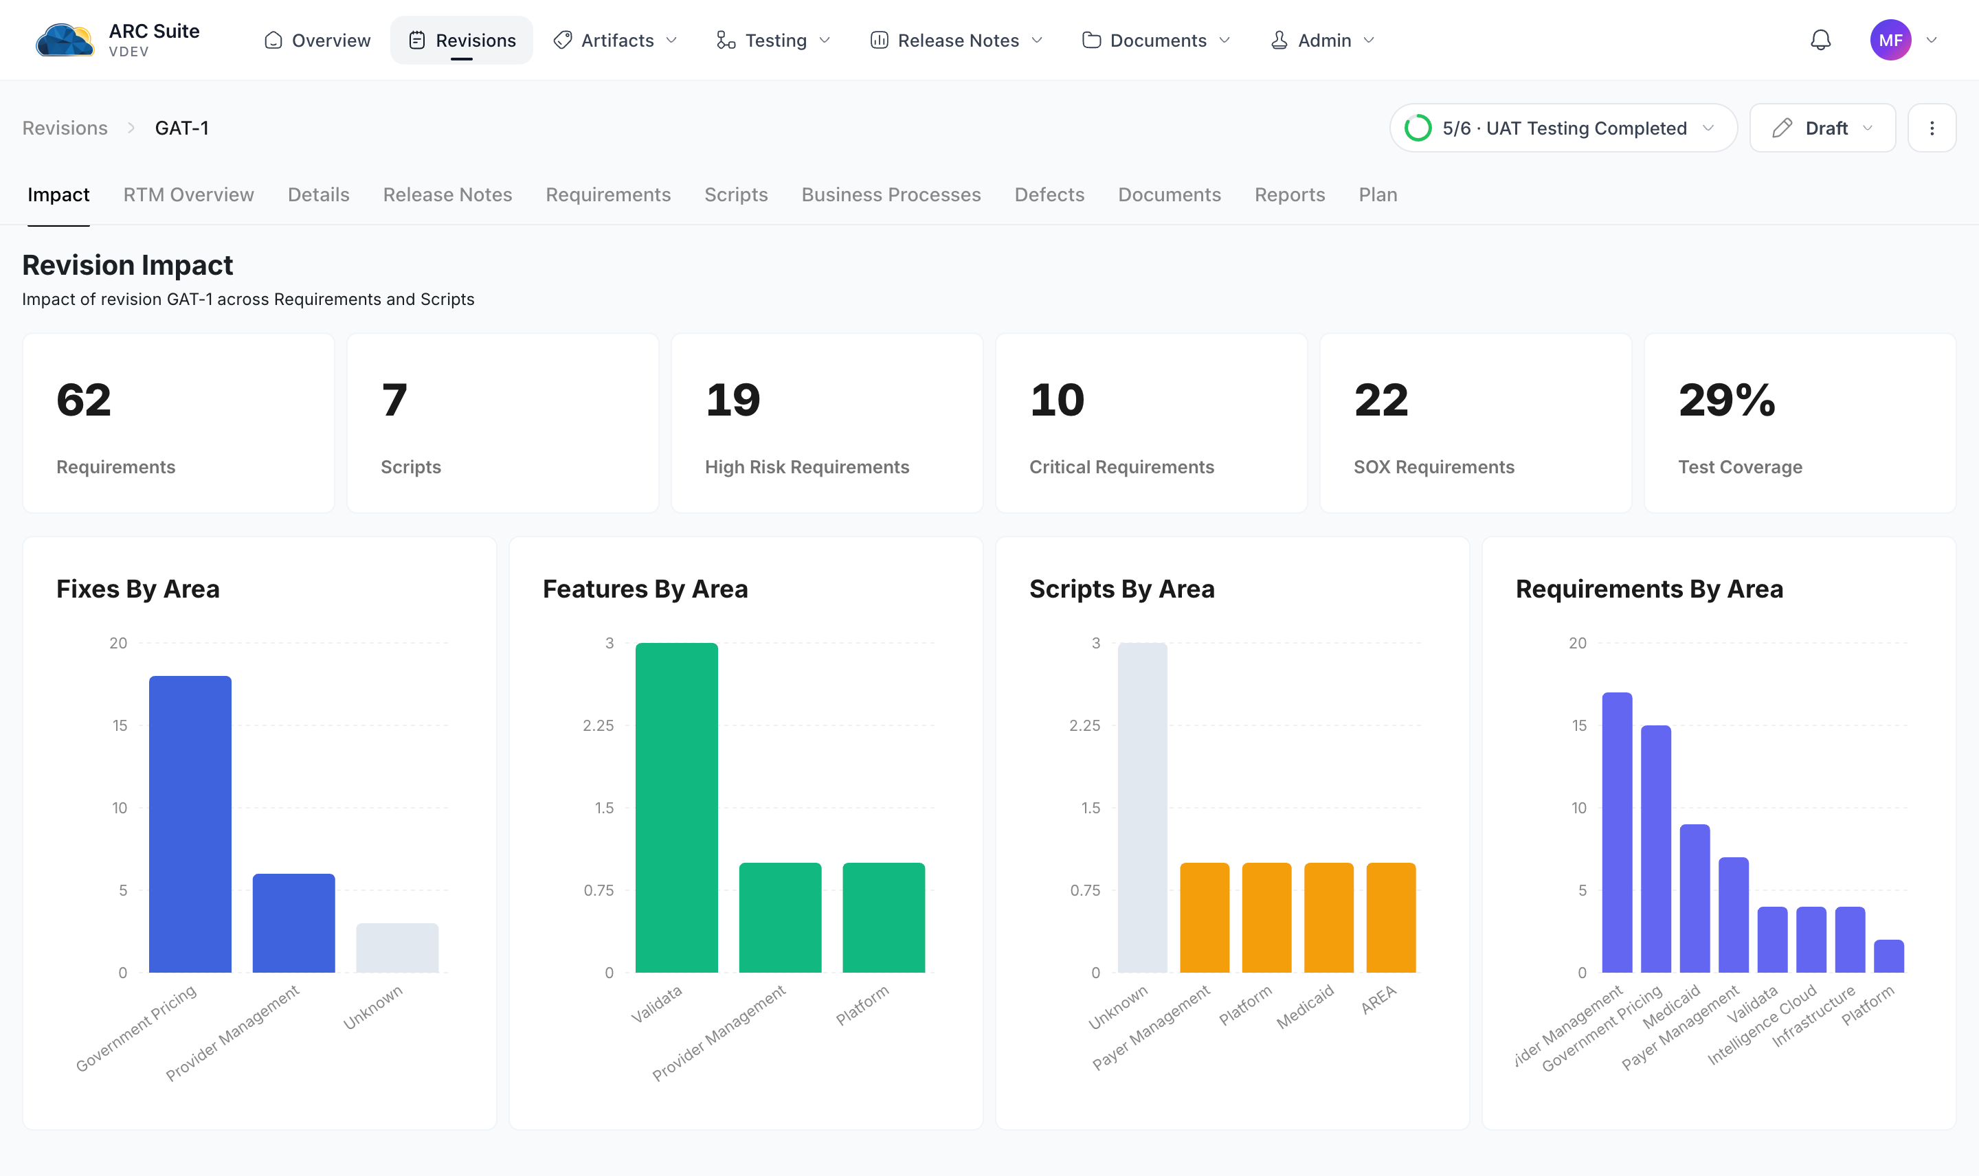
Task: Click the MF user avatar
Action: click(1890, 40)
